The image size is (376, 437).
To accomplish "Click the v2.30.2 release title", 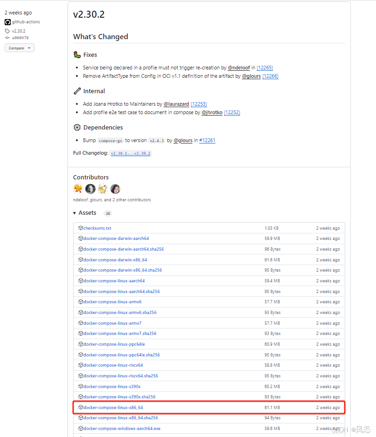I will pyautogui.click(x=89, y=14).
